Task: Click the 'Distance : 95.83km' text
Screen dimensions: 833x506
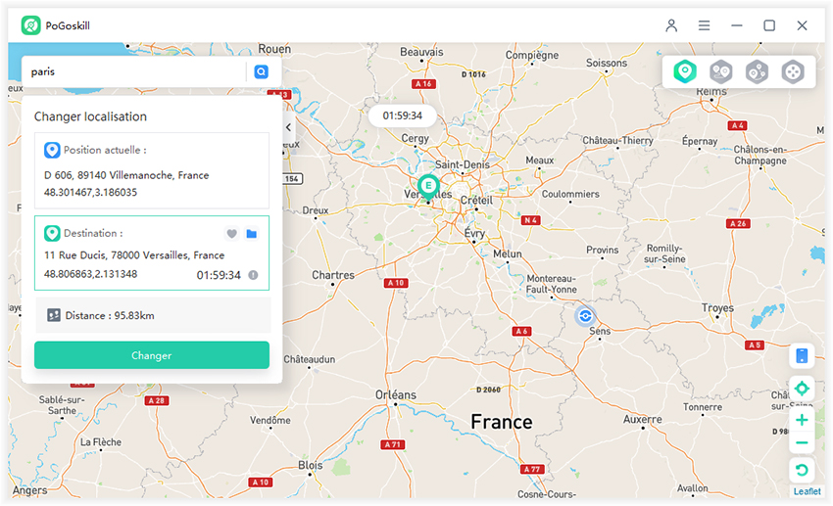Action: click(110, 315)
